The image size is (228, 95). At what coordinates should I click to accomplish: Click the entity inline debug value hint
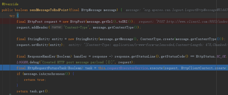point(148,45)
